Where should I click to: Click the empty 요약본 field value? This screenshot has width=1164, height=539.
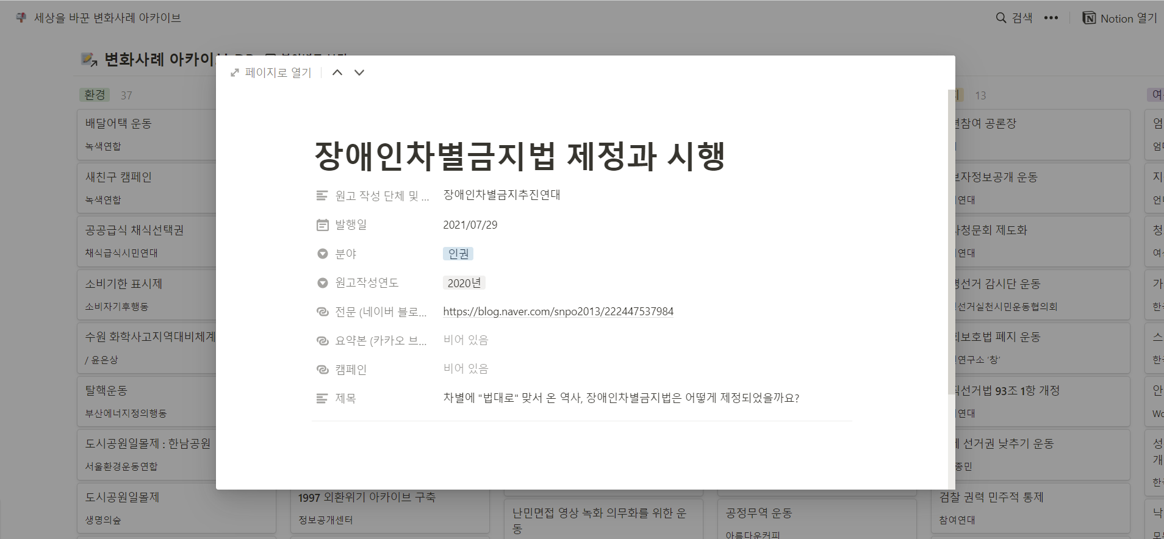[465, 340]
